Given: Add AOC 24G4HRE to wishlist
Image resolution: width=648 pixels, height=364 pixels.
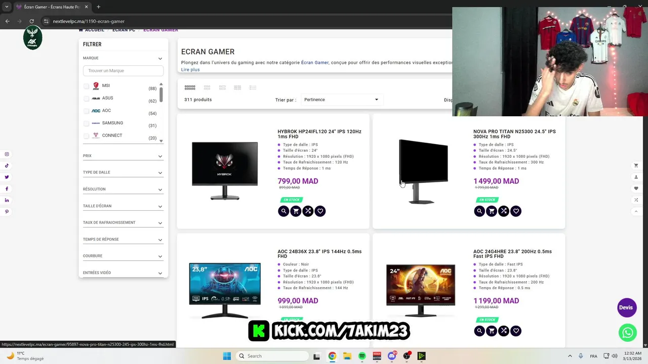Looking at the screenshot, I should tap(516, 331).
